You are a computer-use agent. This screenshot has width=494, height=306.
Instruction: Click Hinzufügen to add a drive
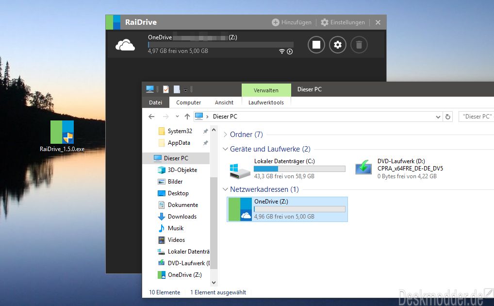click(292, 22)
